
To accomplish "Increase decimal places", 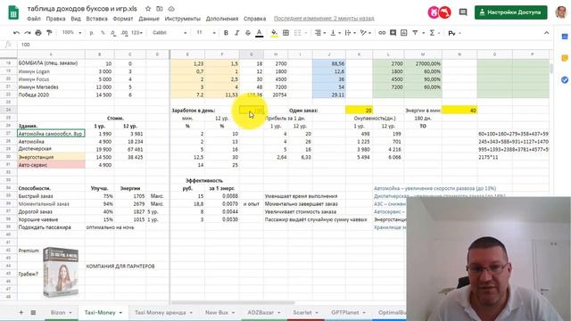I will pyautogui.click(x=125, y=33).
